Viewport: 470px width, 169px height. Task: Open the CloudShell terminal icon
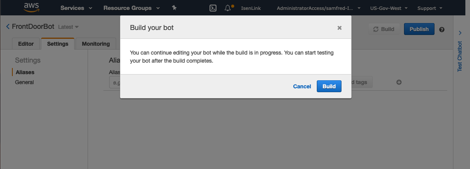tap(213, 8)
